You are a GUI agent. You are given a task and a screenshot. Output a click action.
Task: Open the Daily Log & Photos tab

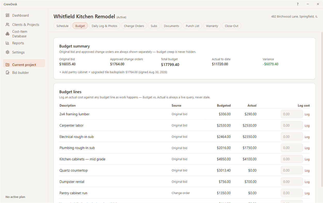[x=104, y=26]
